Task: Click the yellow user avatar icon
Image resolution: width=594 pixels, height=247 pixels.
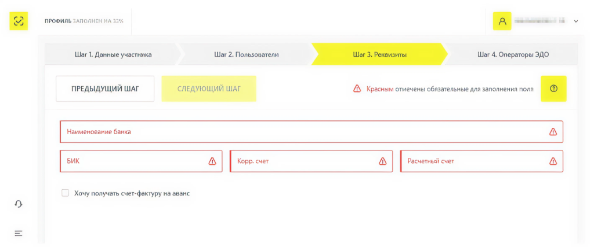Action: point(502,21)
